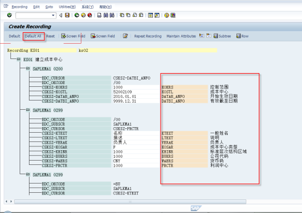Open the Help question mark icon

point(167,15)
